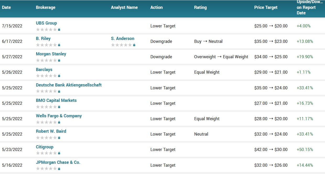Click the +50.15% upside value

pos(305,149)
